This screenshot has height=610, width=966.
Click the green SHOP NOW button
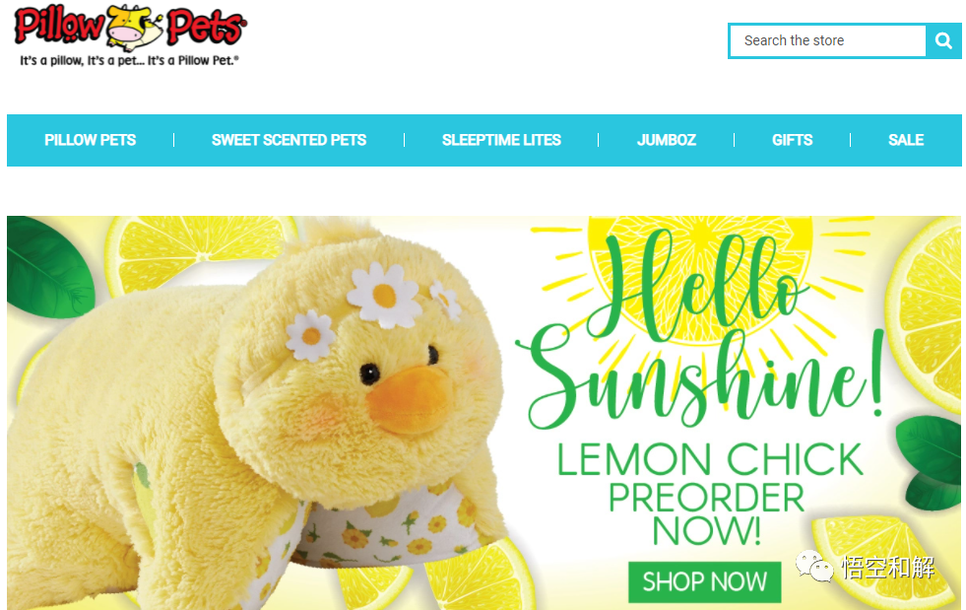point(705,581)
